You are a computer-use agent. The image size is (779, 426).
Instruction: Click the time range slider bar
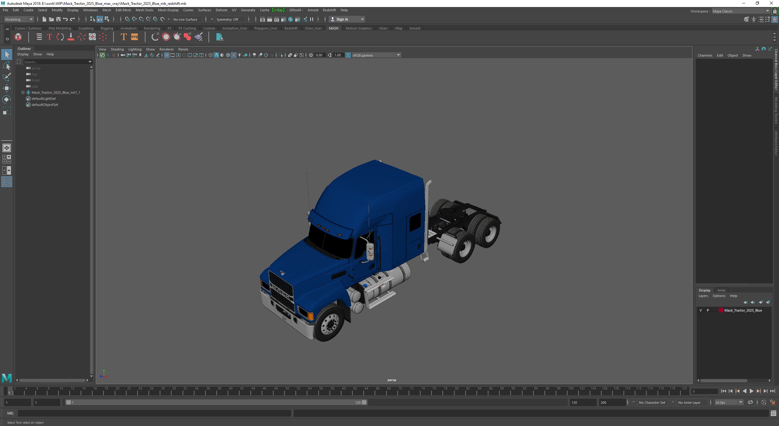(216, 402)
